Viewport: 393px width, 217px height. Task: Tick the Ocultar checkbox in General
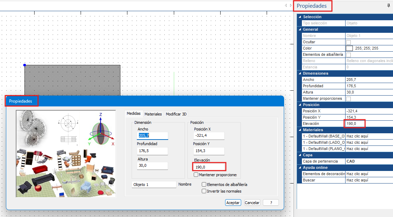pos(348,42)
